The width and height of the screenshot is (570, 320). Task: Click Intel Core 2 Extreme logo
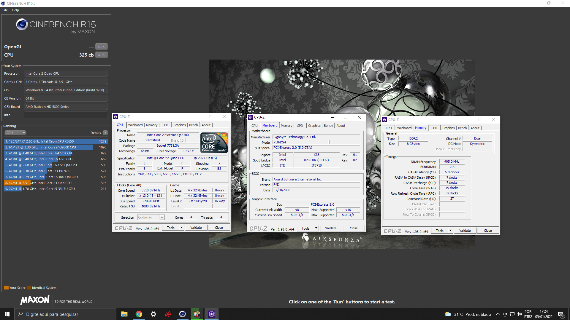[x=214, y=143]
